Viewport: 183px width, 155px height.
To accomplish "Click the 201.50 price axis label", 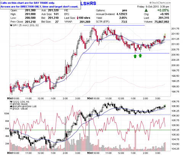I will (x=175, y=34).
